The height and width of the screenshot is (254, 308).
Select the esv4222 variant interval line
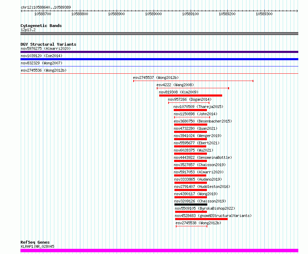tap(193, 88)
